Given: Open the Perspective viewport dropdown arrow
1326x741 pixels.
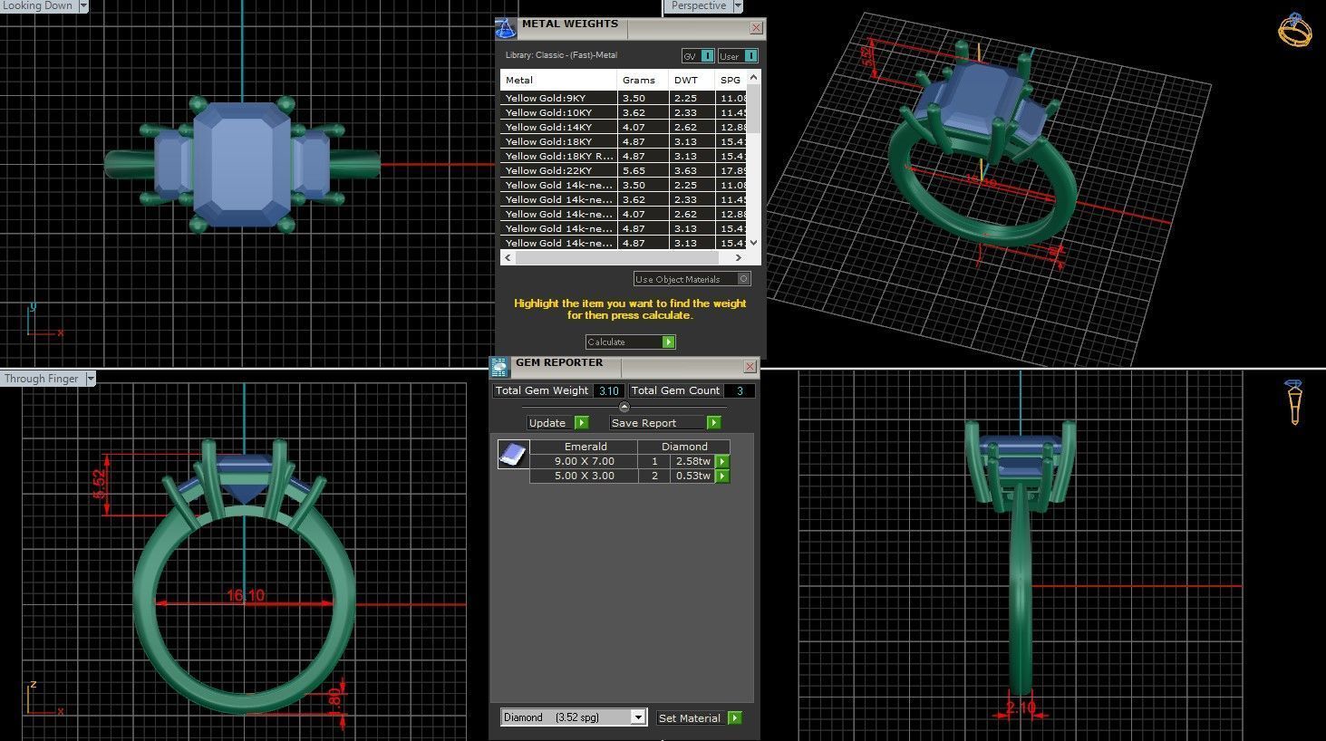Looking at the screenshot, I should [x=738, y=5].
